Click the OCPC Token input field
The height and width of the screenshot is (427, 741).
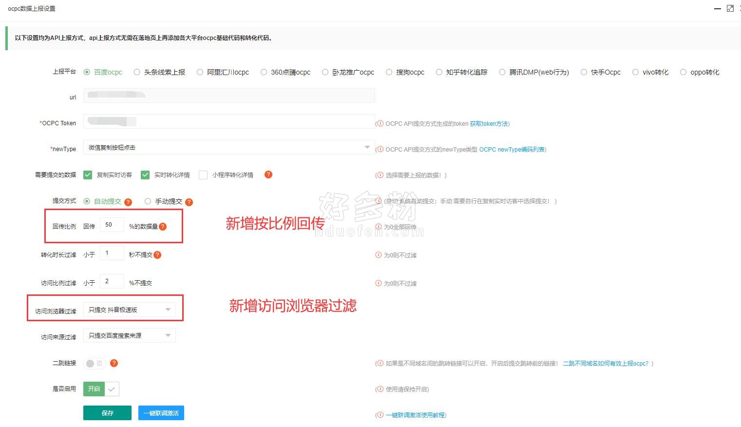(x=228, y=121)
